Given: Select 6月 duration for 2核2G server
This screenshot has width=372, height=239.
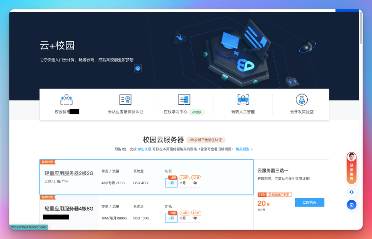Looking at the screenshot, I should click(183, 183).
